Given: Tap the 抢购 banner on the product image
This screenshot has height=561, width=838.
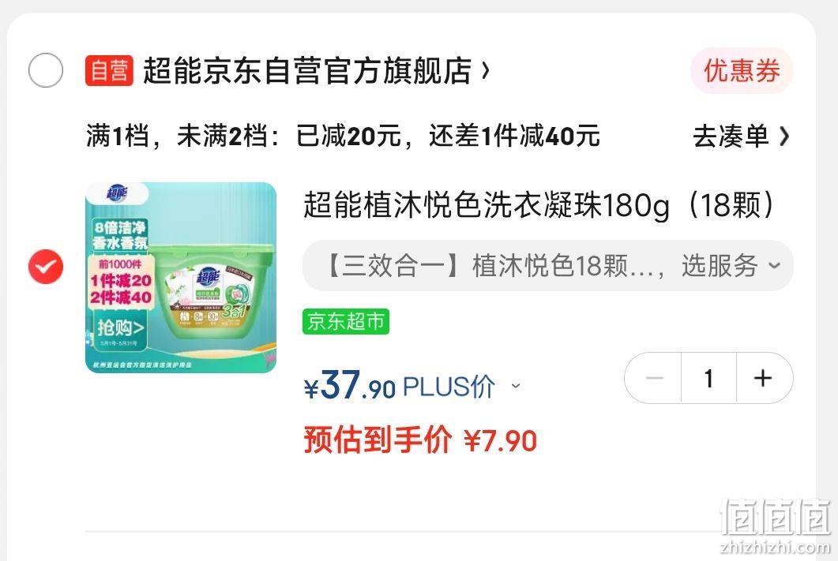Looking at the screenshot, I should [120, 327].
